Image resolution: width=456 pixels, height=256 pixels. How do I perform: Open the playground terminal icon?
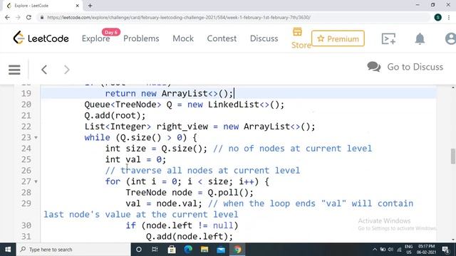[388, 38]
